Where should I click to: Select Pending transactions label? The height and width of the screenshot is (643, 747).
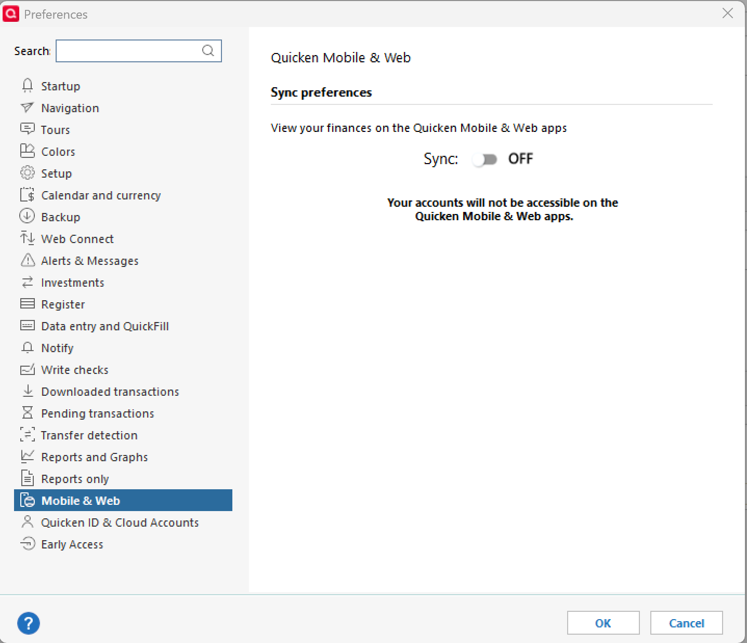[x=98, y=413]
